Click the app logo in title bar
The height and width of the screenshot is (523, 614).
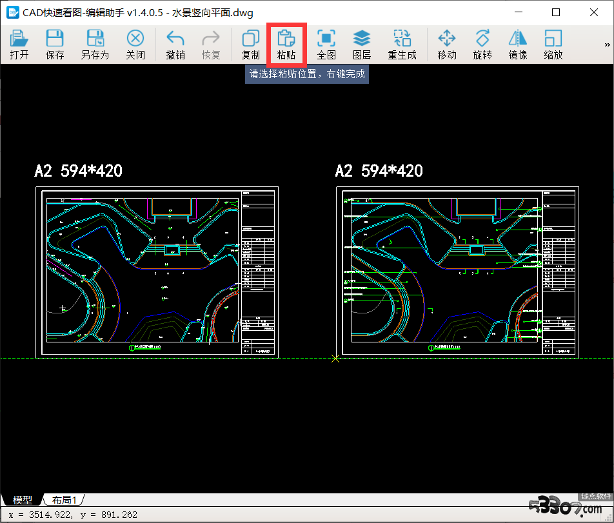click(13, 12)
